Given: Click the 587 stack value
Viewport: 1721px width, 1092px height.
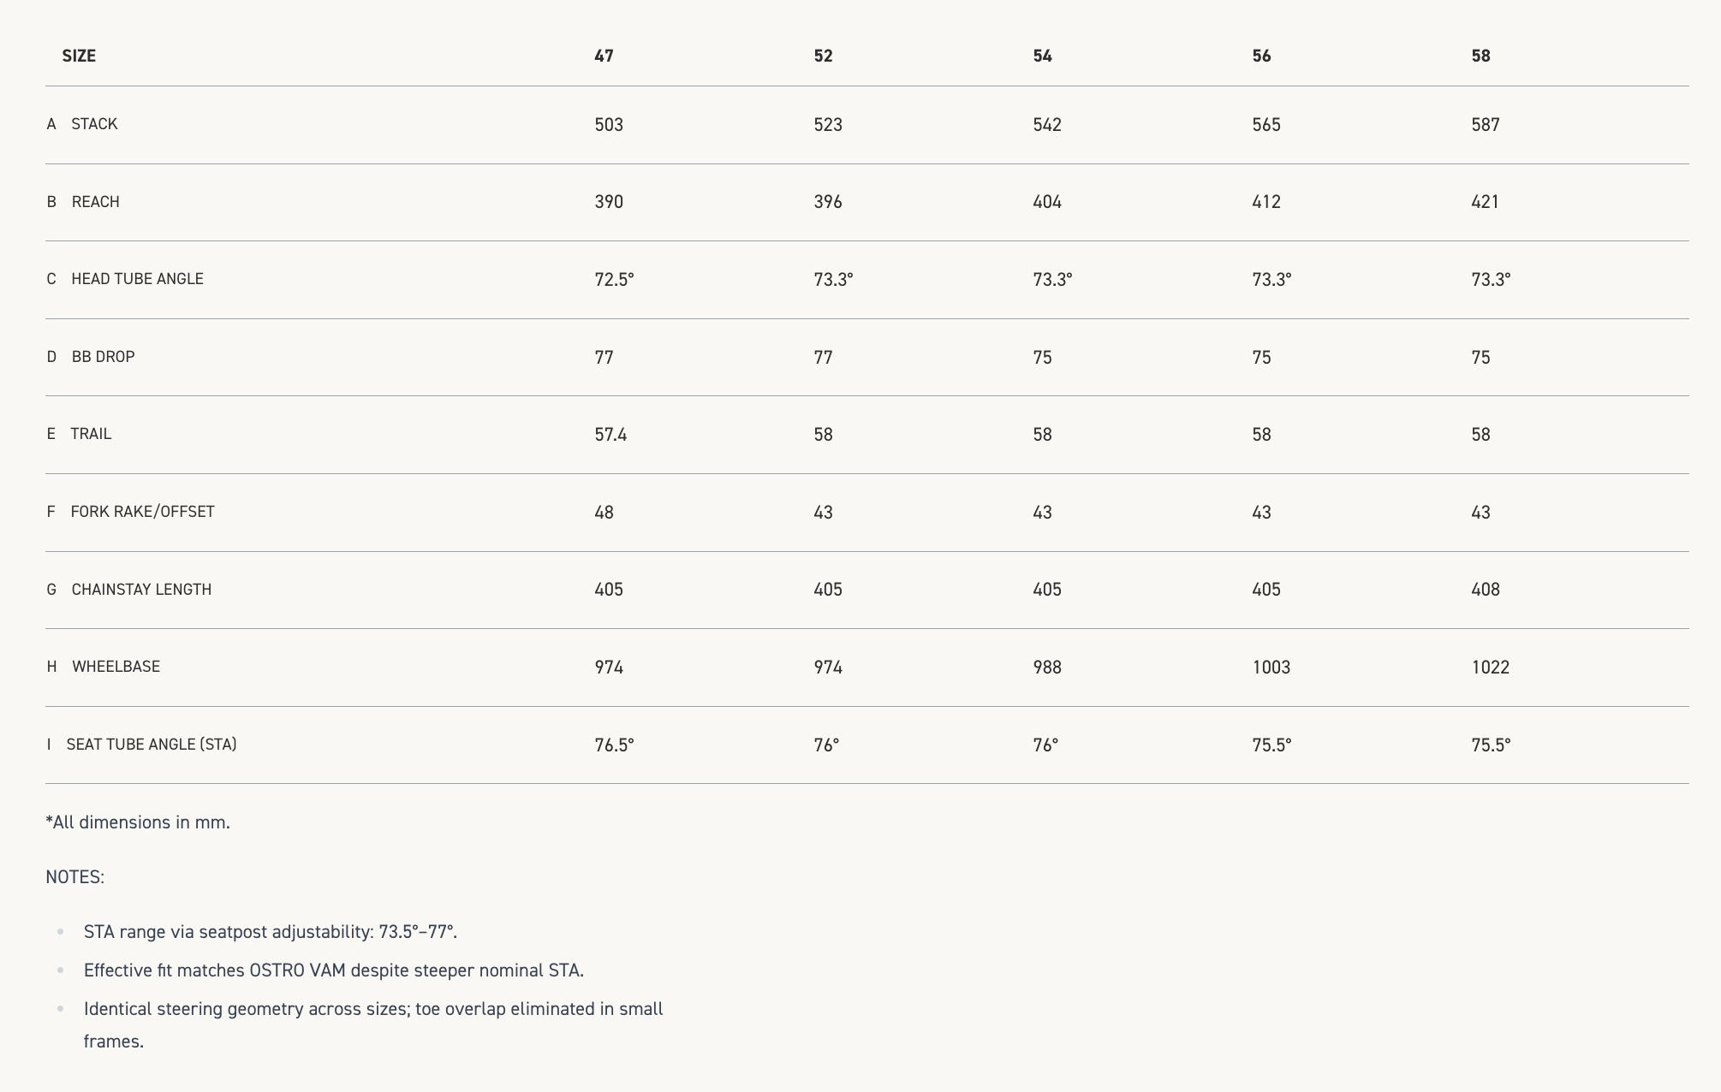Looking at the screenshot, I should point(1486,125).
